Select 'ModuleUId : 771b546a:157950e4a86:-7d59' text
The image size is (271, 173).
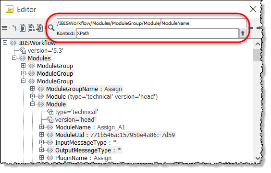pos(115,135)
